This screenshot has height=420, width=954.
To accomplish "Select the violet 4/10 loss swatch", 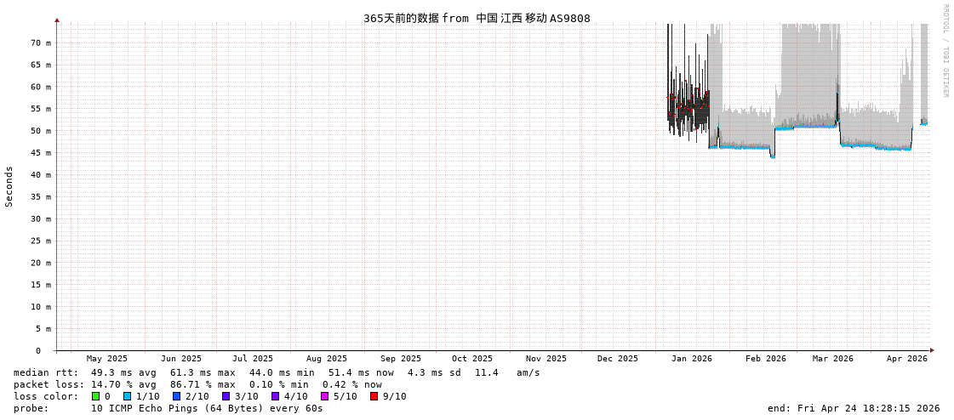I will [275, 396].
